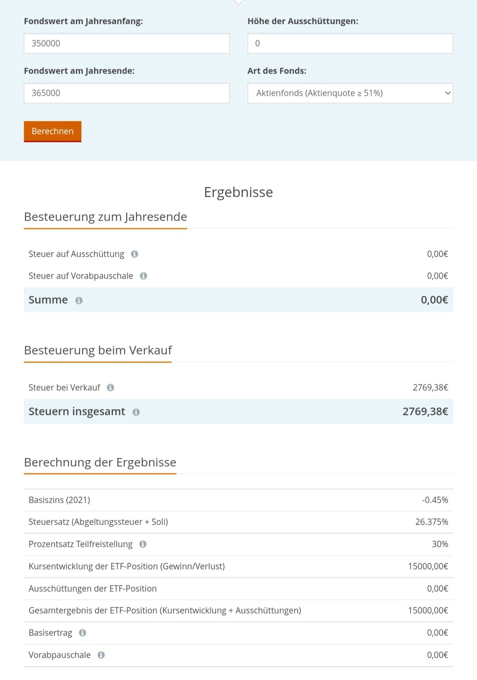This screenshot has height=680, width=477.
Task: Click the Berechnung der Ergebnisse heading
Action: click(x=100, y=463)
